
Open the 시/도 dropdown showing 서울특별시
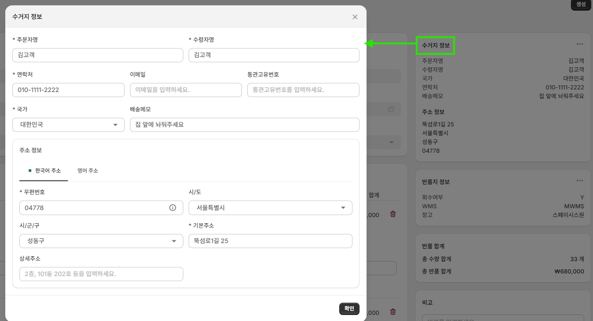[x=271, y=208]
